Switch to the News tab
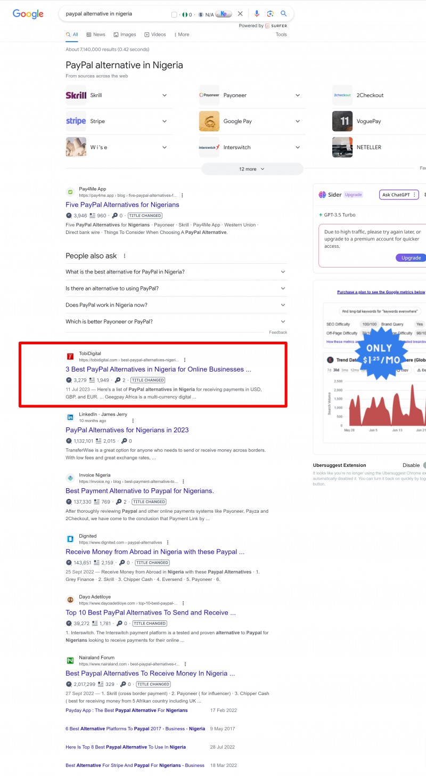Viewport: 426px width, 776px height. 96,35
